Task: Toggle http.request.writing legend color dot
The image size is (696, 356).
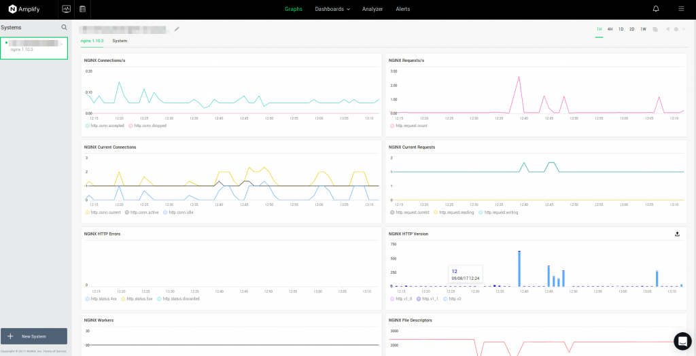Action: (481, 213)
